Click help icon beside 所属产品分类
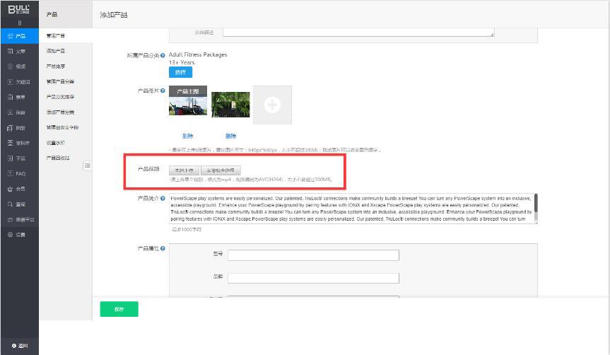 pos(163,55)
